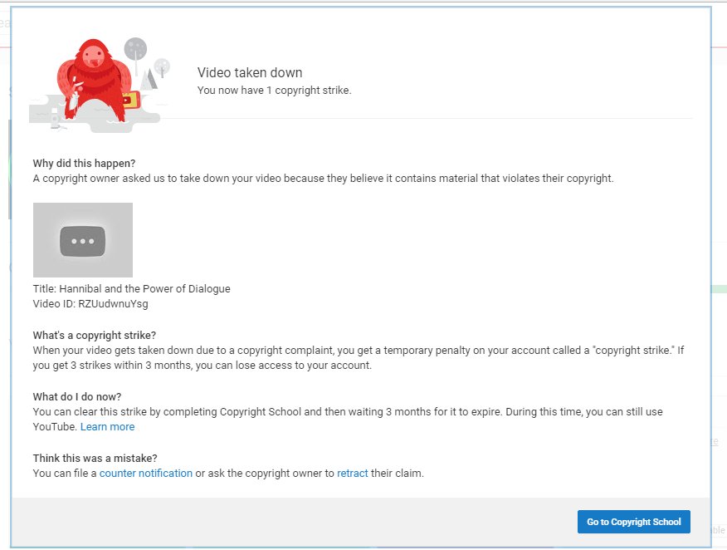This screenshot has height=550, width=727.
Task: Click the retract claim link
Action: [353, 473]
